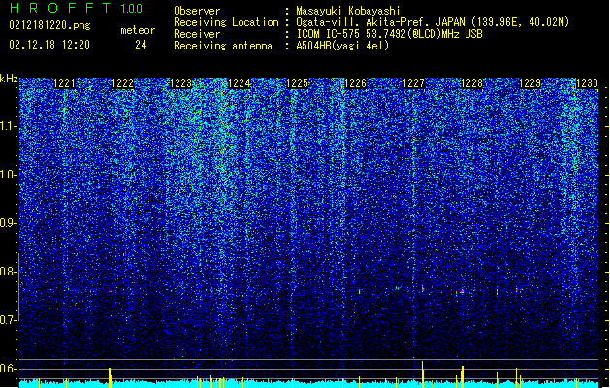This screenshot has height=388, width=610.
Task: Click the A504HB(yagi 4el) antenna text
Action: [342, 46]
